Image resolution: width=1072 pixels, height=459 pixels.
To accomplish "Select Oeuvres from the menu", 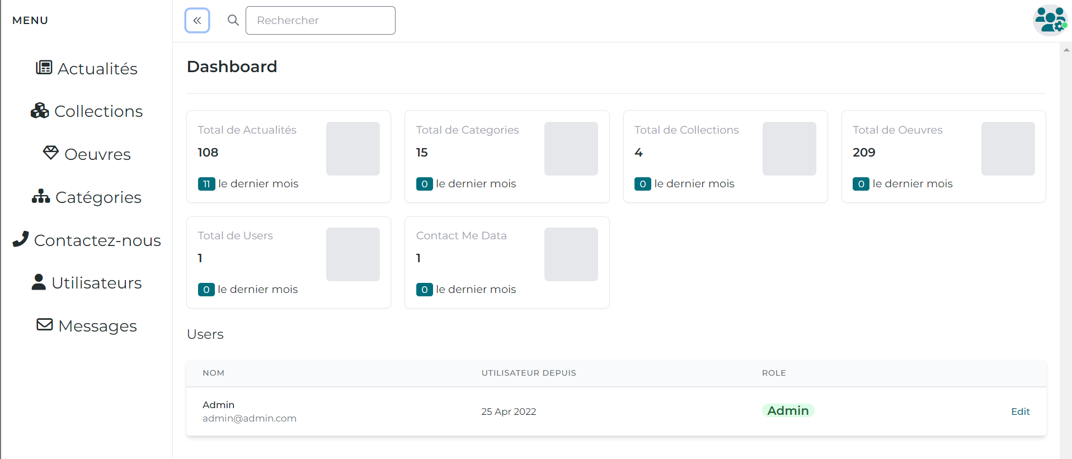I will pyautogui.click(x=87, y=154).
